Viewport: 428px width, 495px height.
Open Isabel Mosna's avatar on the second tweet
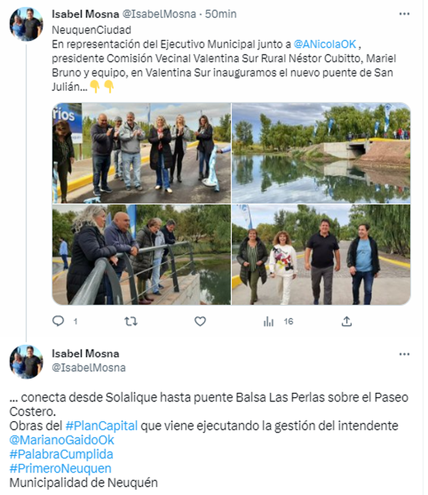26,362
